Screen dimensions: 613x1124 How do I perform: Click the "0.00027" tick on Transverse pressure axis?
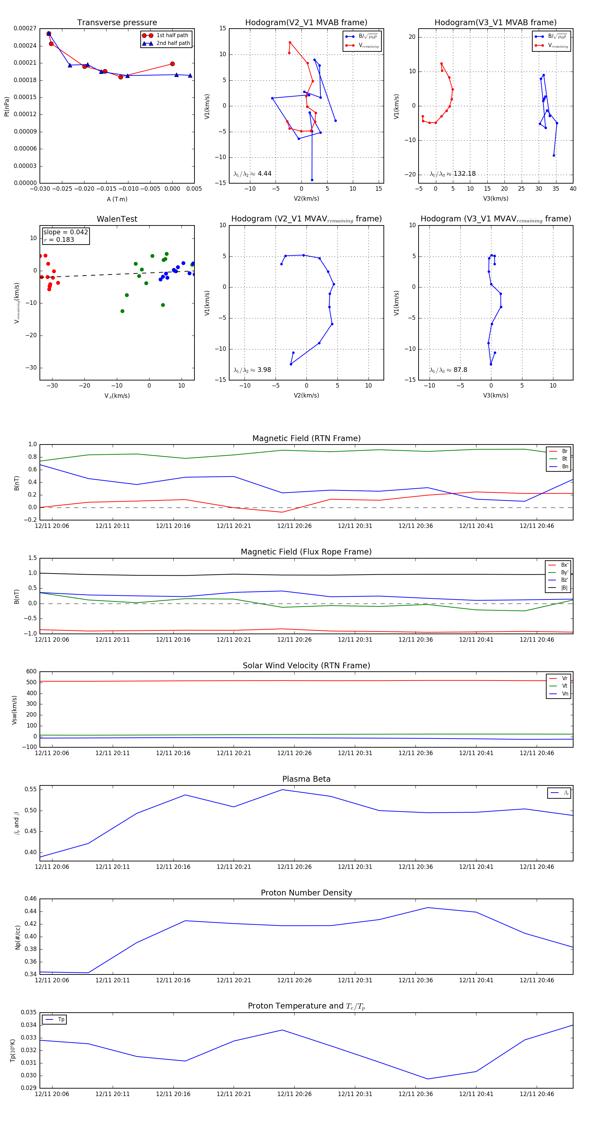coord(25,28)
